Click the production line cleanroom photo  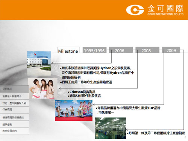pos(111,128)
